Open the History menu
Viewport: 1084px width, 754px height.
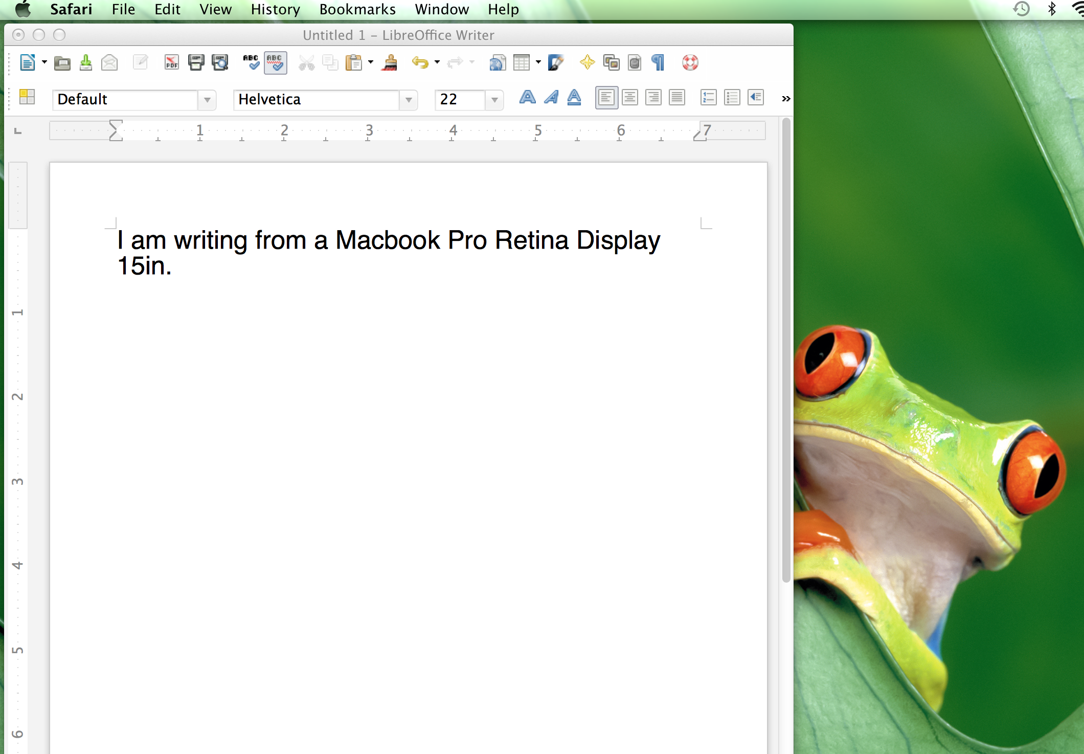(275, 9)
